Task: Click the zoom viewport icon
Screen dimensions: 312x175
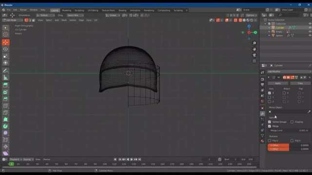Action: (254, 43)
